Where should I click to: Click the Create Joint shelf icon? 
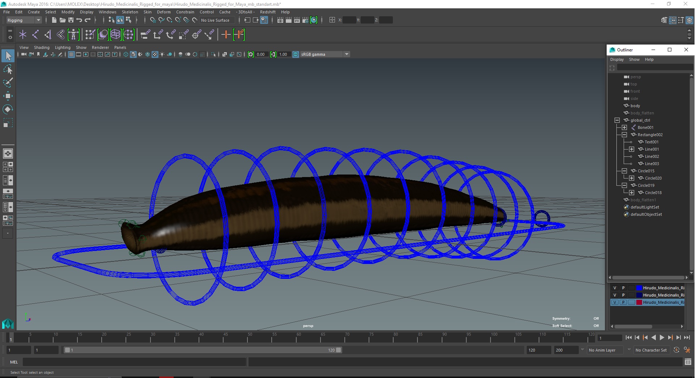tap(35, 35)
